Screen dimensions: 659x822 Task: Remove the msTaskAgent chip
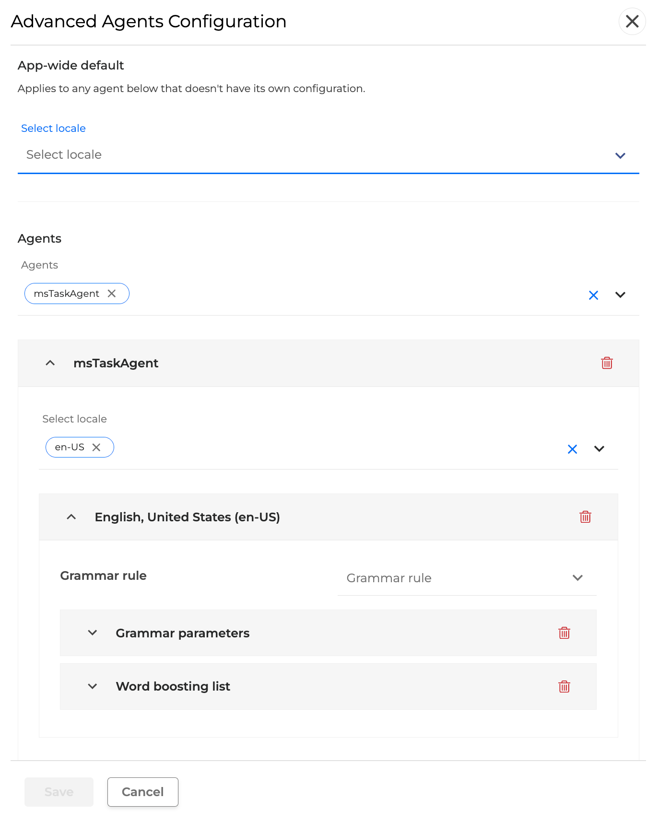click(112, 294)
